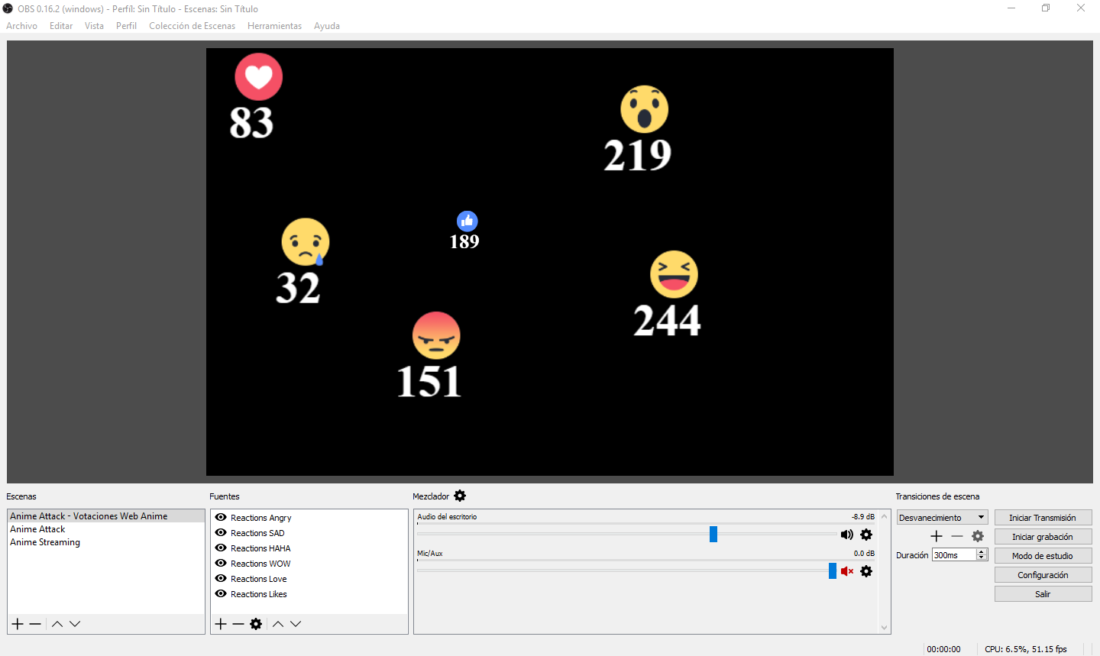The height and width of the screenshot is (656, 1100).
Task: Select the Anime Streaming scene
Action: [45, 542]
